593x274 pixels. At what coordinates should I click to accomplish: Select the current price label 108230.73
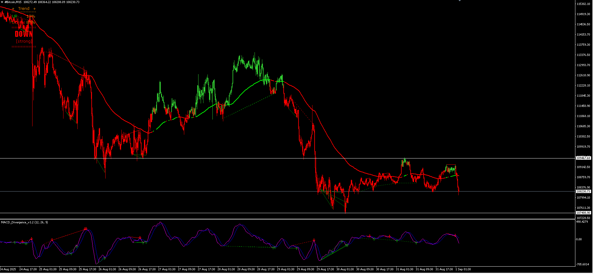[x=583, y=192]
